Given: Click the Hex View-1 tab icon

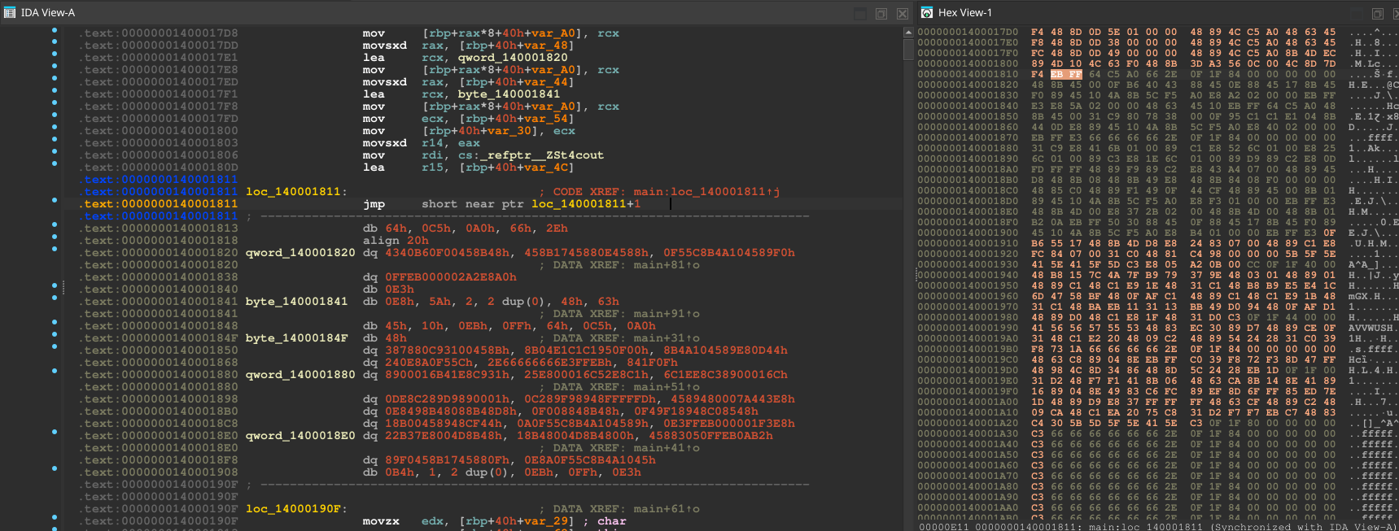Looking at the screenshot, I should click(x=927, y=12).
